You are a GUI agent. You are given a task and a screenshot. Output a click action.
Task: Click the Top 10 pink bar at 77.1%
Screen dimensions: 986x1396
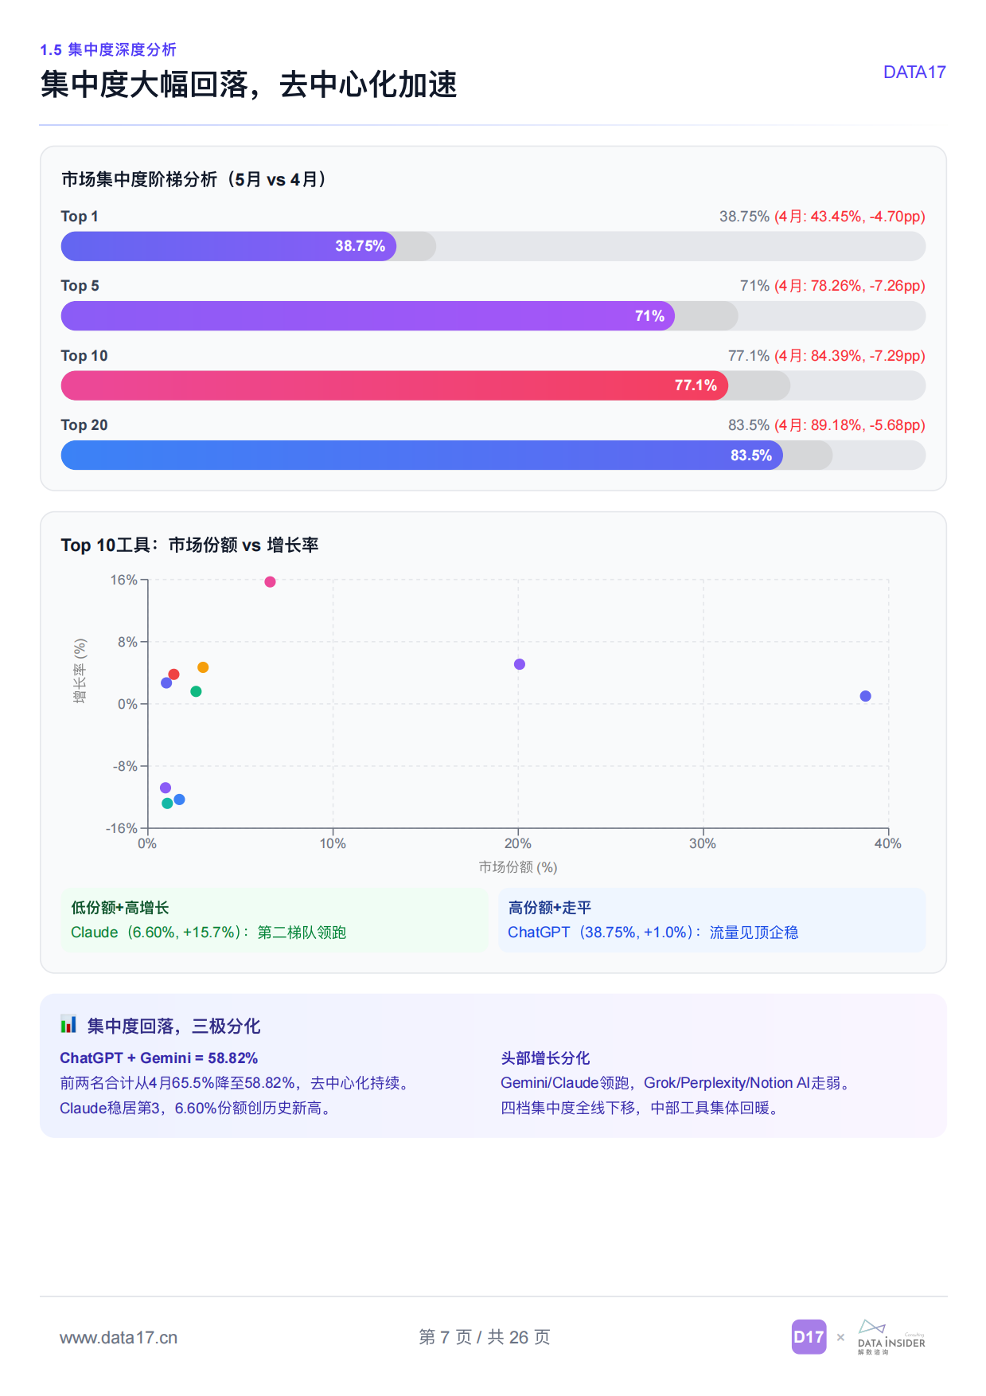pos(395,385)
